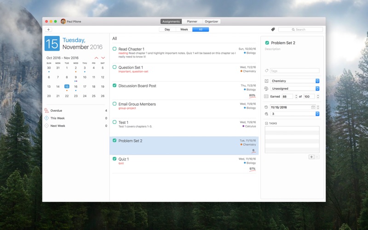The image size is (368, 230).
Task: Open the Chemistry course dropdown
Action: tap(295, 81)
